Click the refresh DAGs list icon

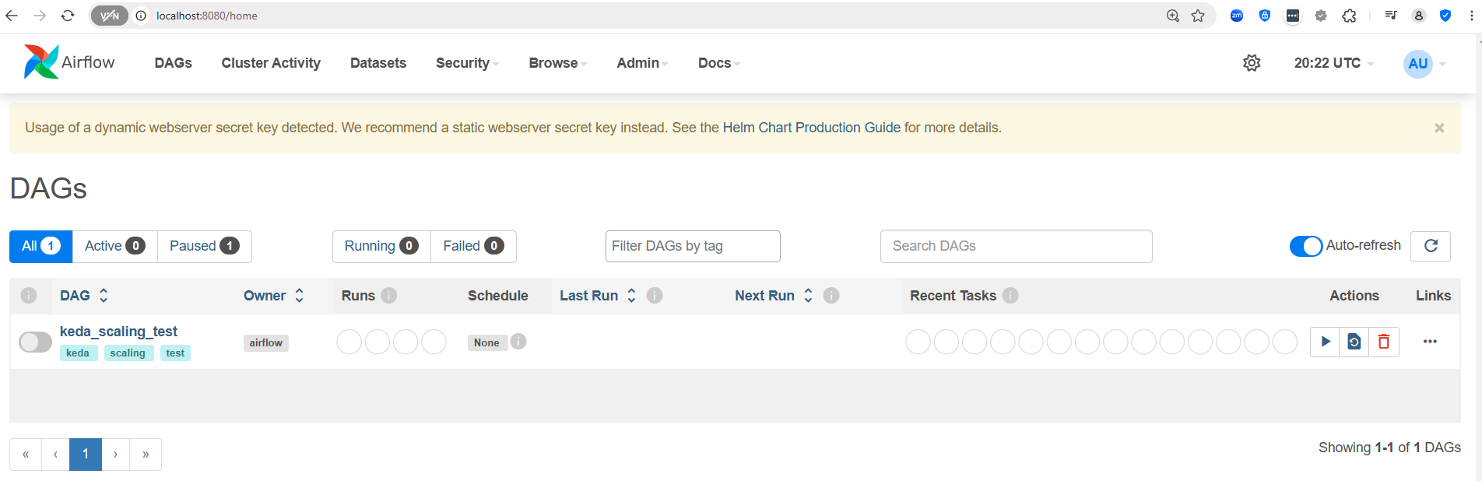(1431, 246)
